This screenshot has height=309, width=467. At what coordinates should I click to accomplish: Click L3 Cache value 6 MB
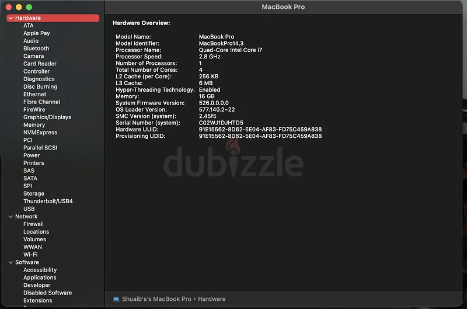[206, 83]
